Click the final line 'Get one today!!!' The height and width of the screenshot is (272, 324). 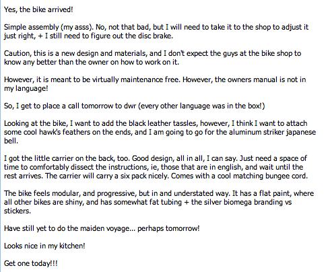click(x=31, y=263)
